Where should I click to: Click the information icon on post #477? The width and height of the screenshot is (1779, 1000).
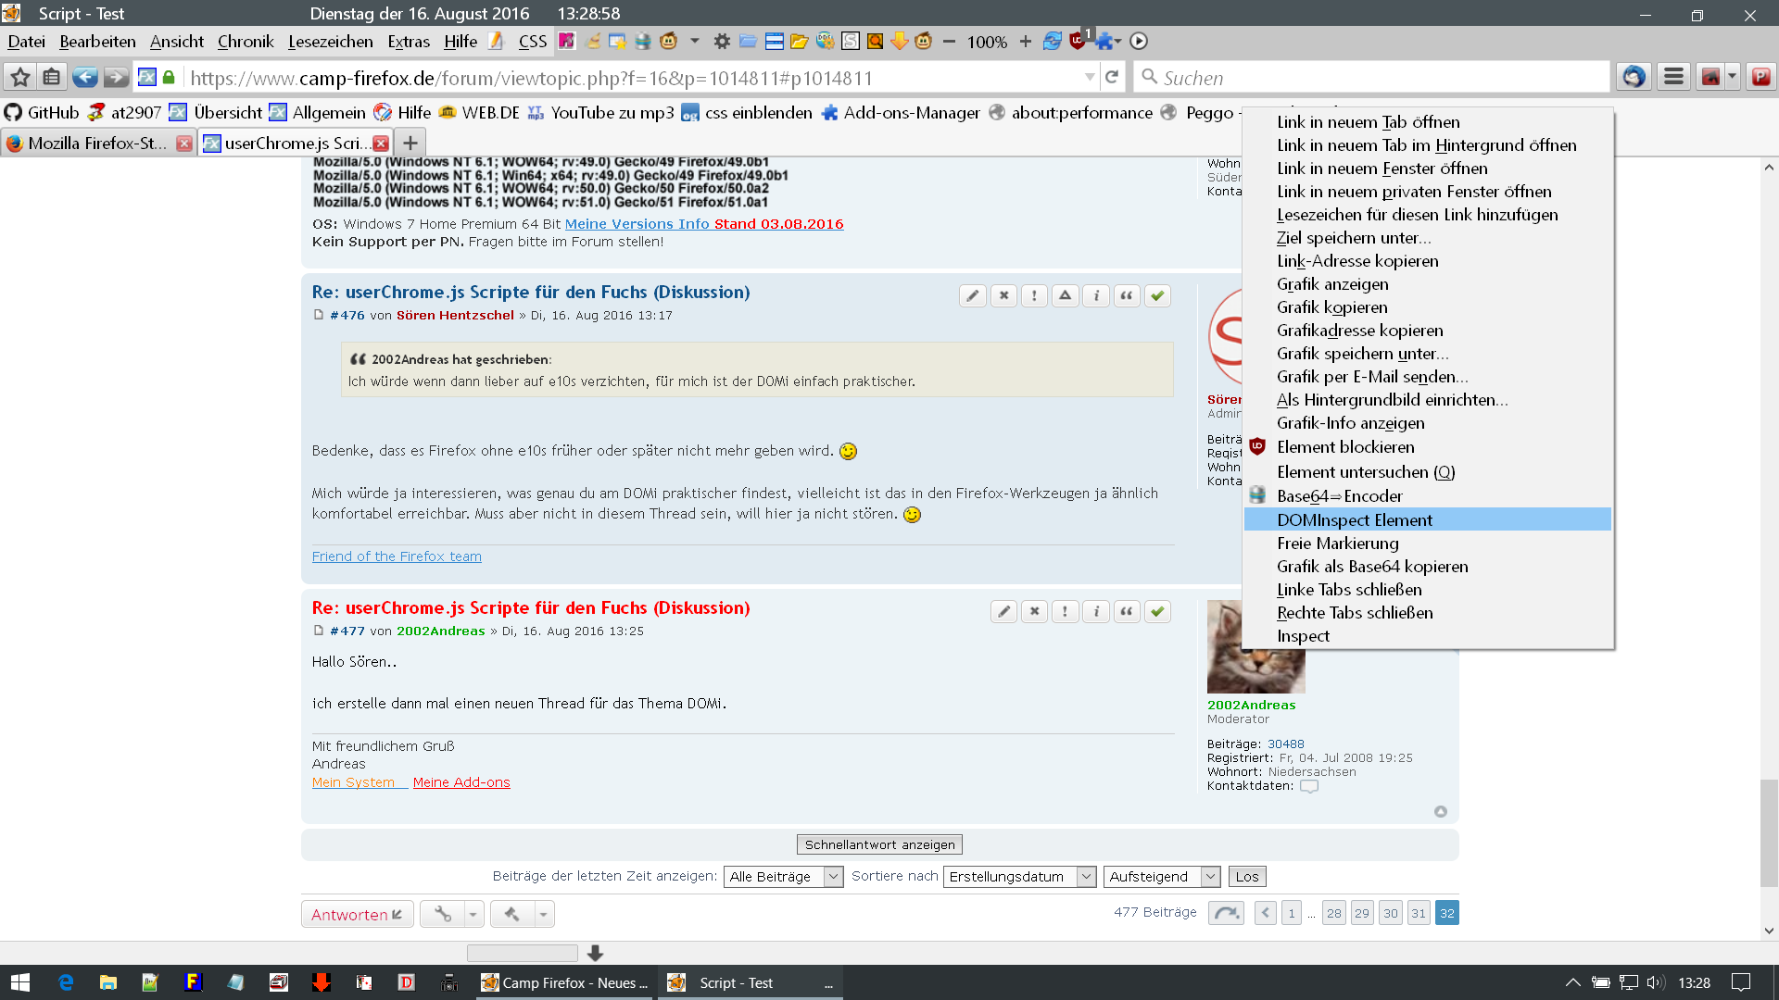[x=1096, y=611]
